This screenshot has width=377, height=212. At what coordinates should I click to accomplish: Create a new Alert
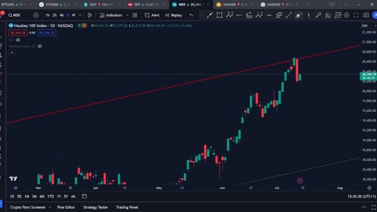tap(152, 15)
